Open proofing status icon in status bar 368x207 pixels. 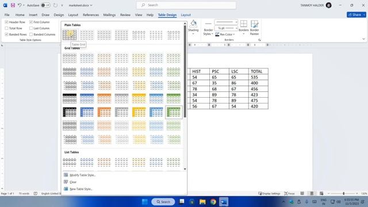(x=36, y=194)
